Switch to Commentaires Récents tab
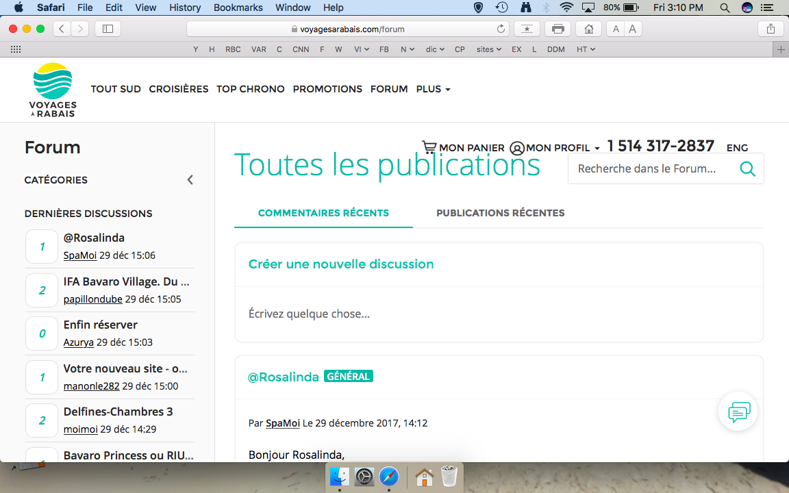The width and height of the screenshot is (789, 493). pyautogui.click(x=323, y=213)
